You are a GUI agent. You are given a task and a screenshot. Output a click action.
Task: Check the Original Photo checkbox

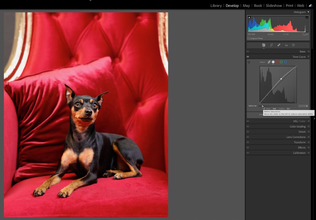249,39
